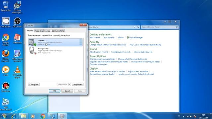Click the Configure button
The image size is (212, 119).
pos(34,85)
